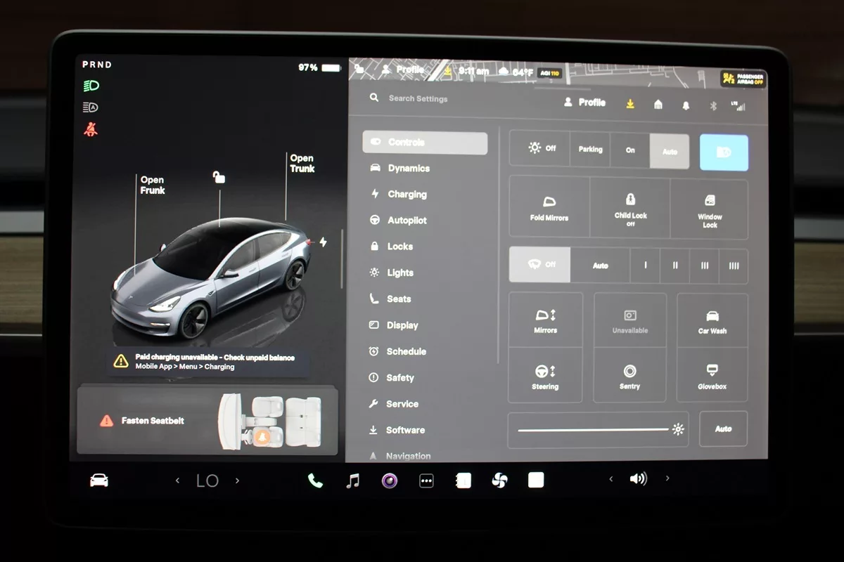Adjust the display brightness slider
The image size is (844, 562).
(x=593, y=429)
